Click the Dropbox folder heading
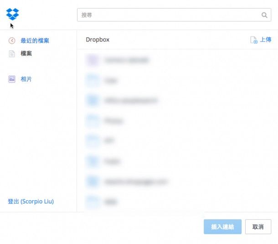 (x=98, y=40)
